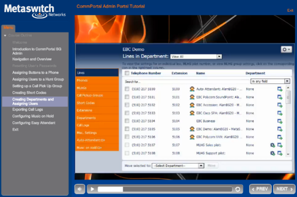This screenshot has height=197, width=297.
Task: Check the box for (510) 217 5105
Action: coord(127,129)
